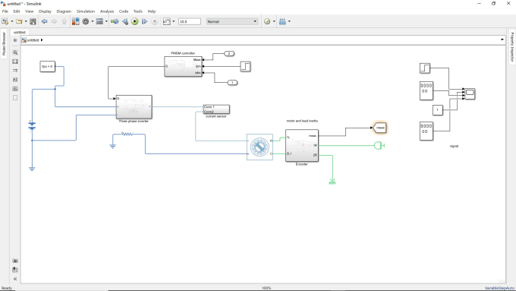
Task: Expand the Model Browser side panel
Action: pos(4,44)
